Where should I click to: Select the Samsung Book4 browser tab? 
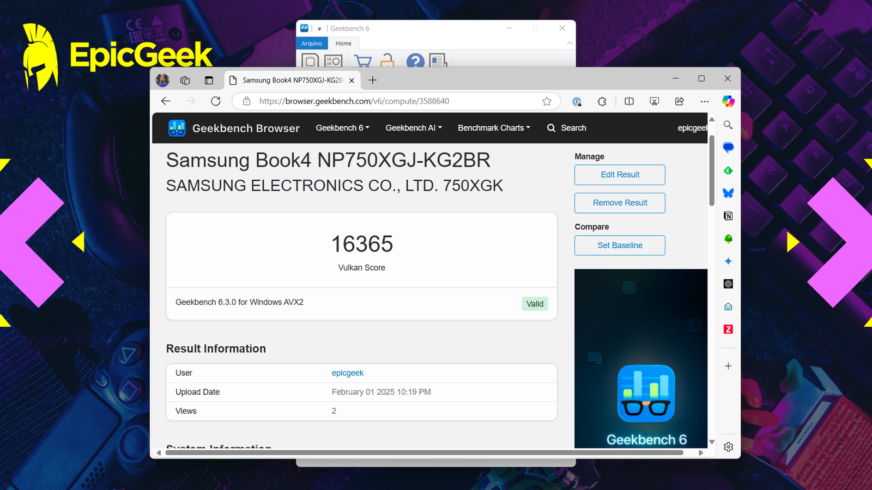point(289,80)
